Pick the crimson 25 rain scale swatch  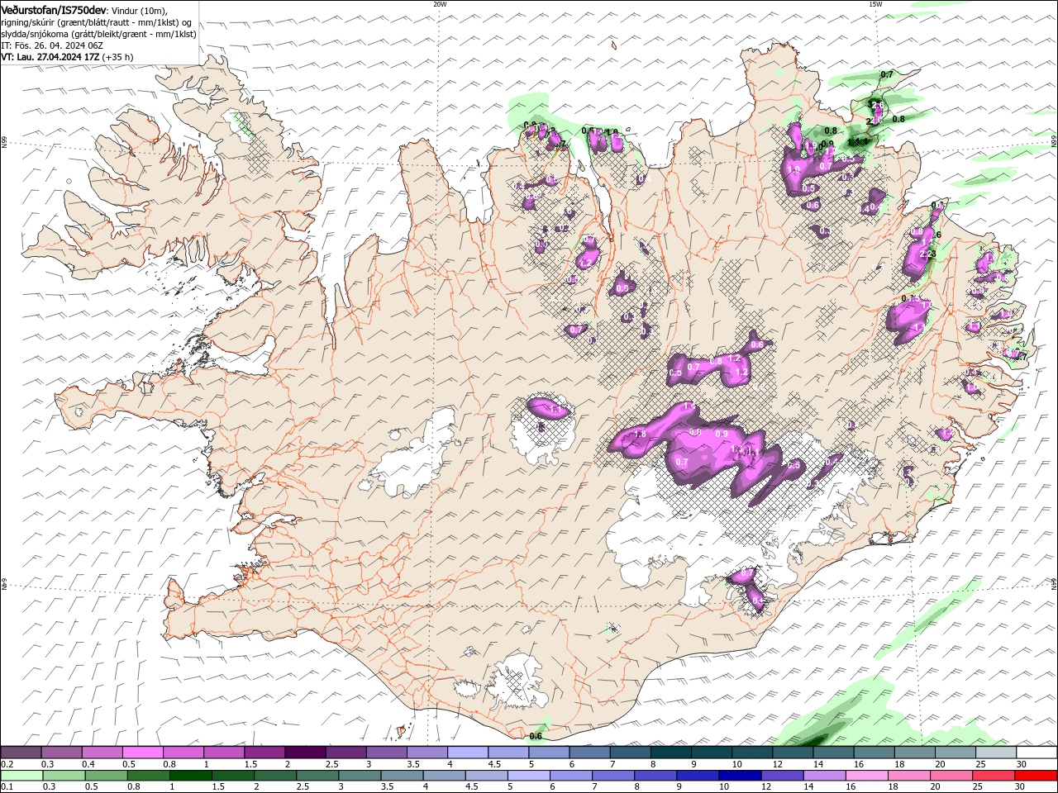(994, 776)
